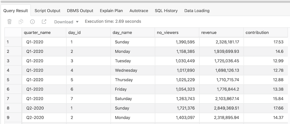Screen dimensions: 290x124
Task: Open the query info icon
Action: coord(32,22)
